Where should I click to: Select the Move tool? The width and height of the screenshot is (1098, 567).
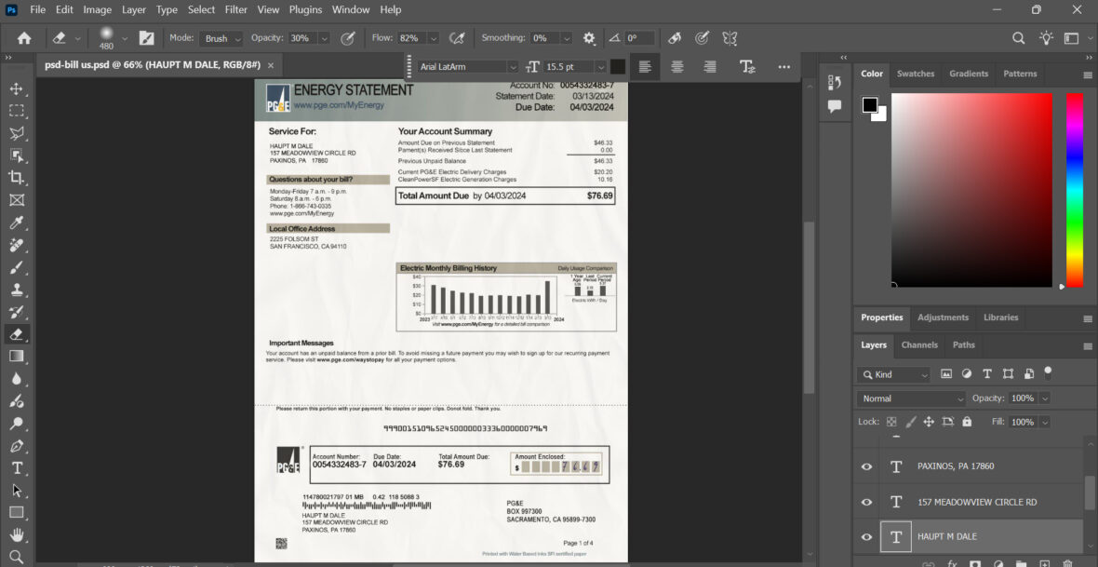click(x=16, y=88)
